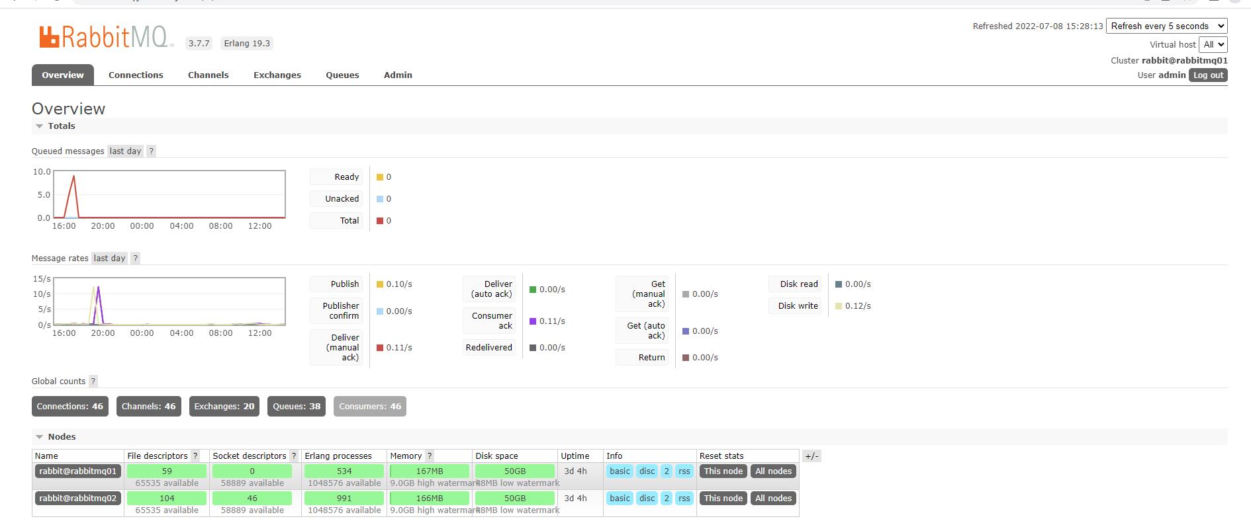
Task: Click the RabbitMQ logo
Action: 105,38
